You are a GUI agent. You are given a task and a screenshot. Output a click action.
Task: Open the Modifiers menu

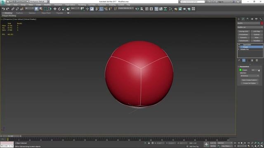pos(47,5)
